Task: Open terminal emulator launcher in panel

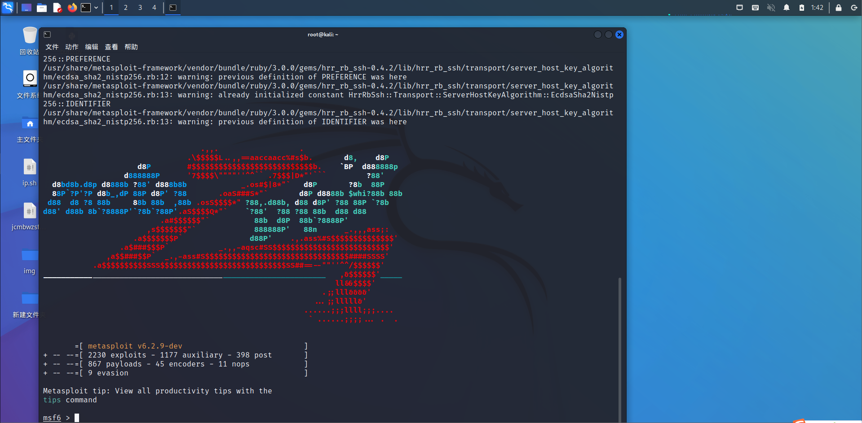Action: [86, 8]
